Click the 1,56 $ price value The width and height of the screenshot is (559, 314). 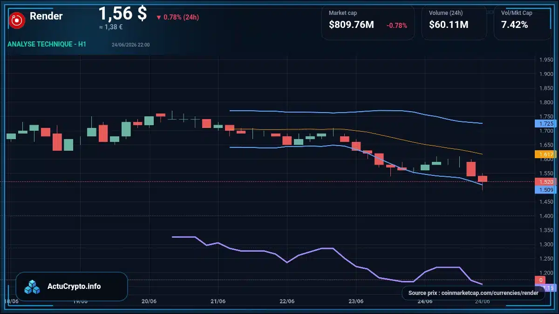pyautogui.click(x=123, y=13)
